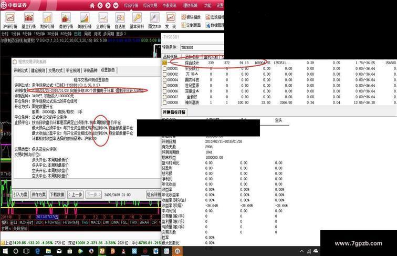Expand 扩展 panel toggle
The height and width of the screenshot is (256, 397).
[6, 228]
